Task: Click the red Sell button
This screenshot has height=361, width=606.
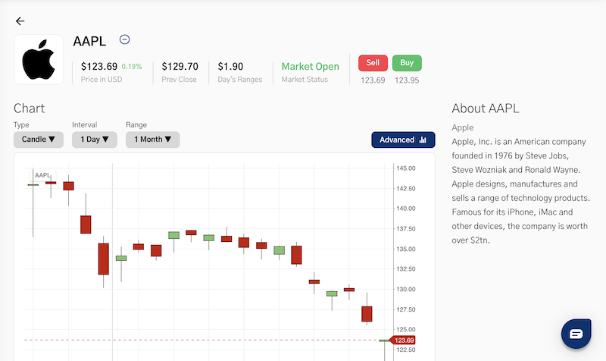Action: [x=373, y=63]
